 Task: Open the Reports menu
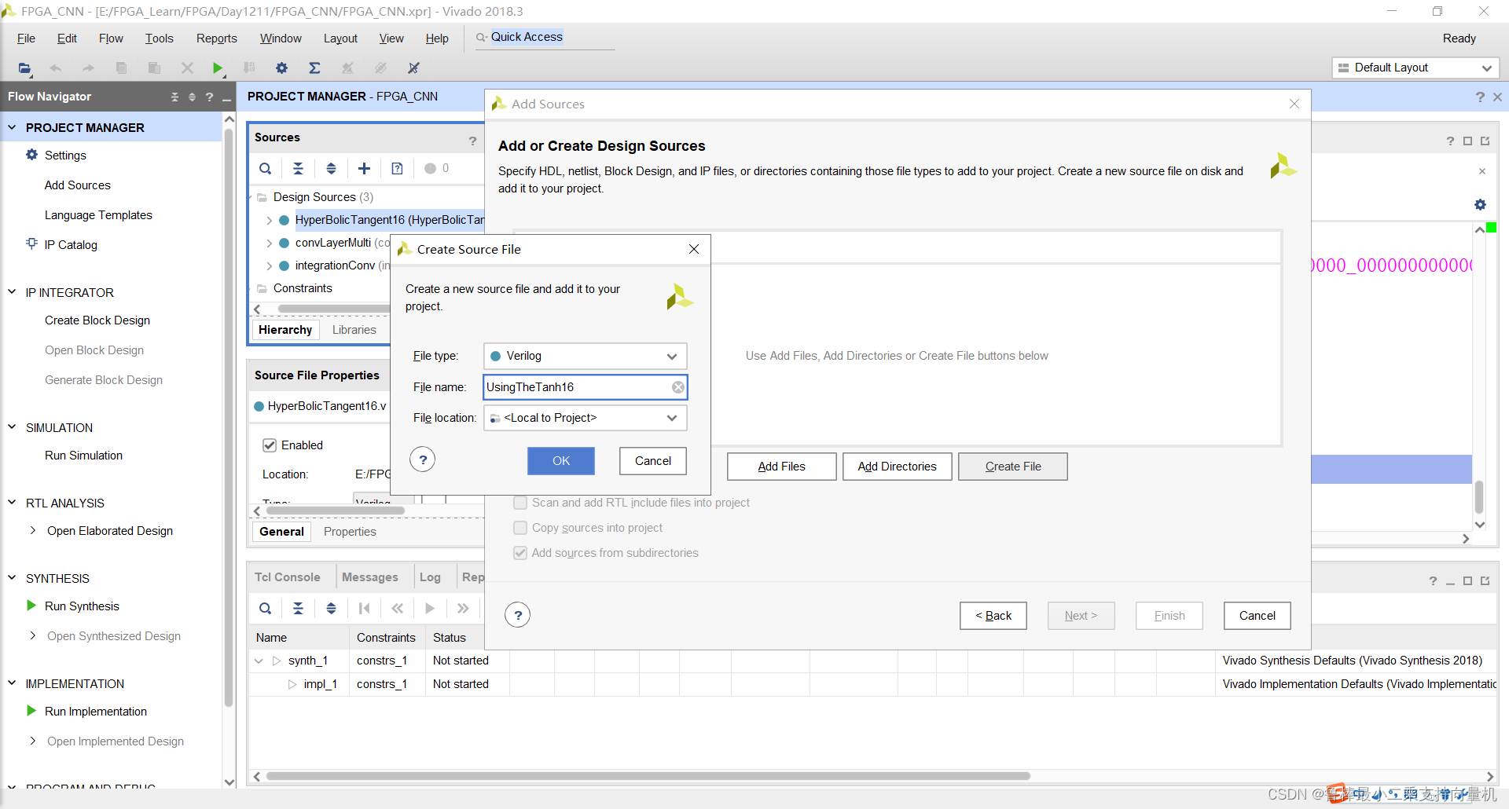pyautogui.click(x=216, y=38)
